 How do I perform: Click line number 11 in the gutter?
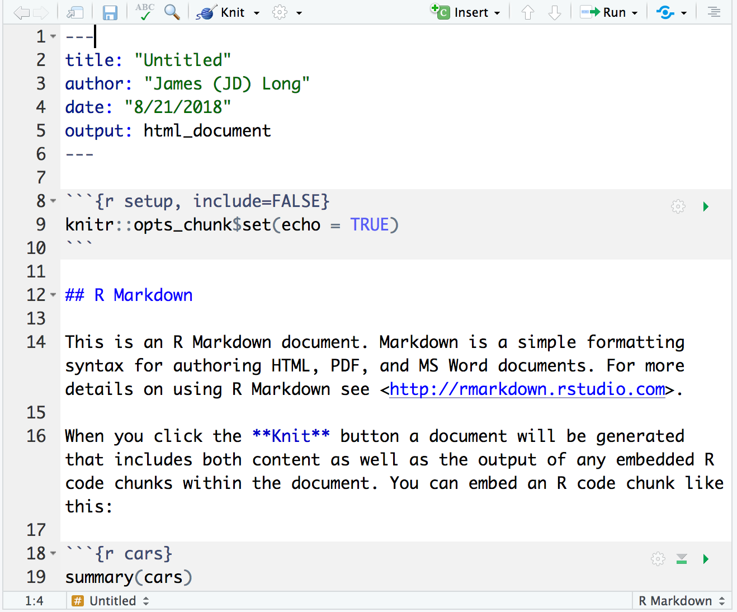click(x=36, y=271)
